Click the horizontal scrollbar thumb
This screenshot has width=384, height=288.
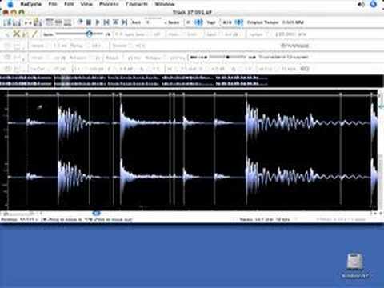pyautogui.click(x=96, y=213)
